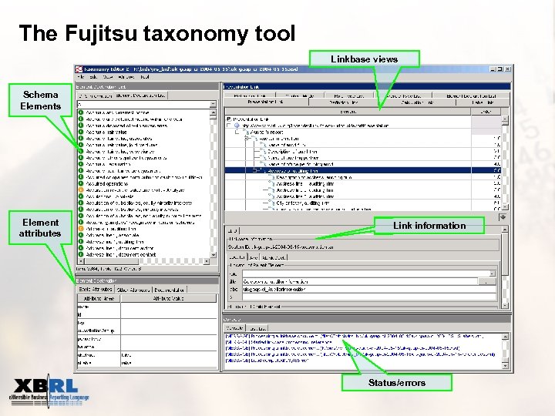Click the Presentation Link root P icon
The width and height of the screenshot is (555, 416).
[x=229, y=119]
